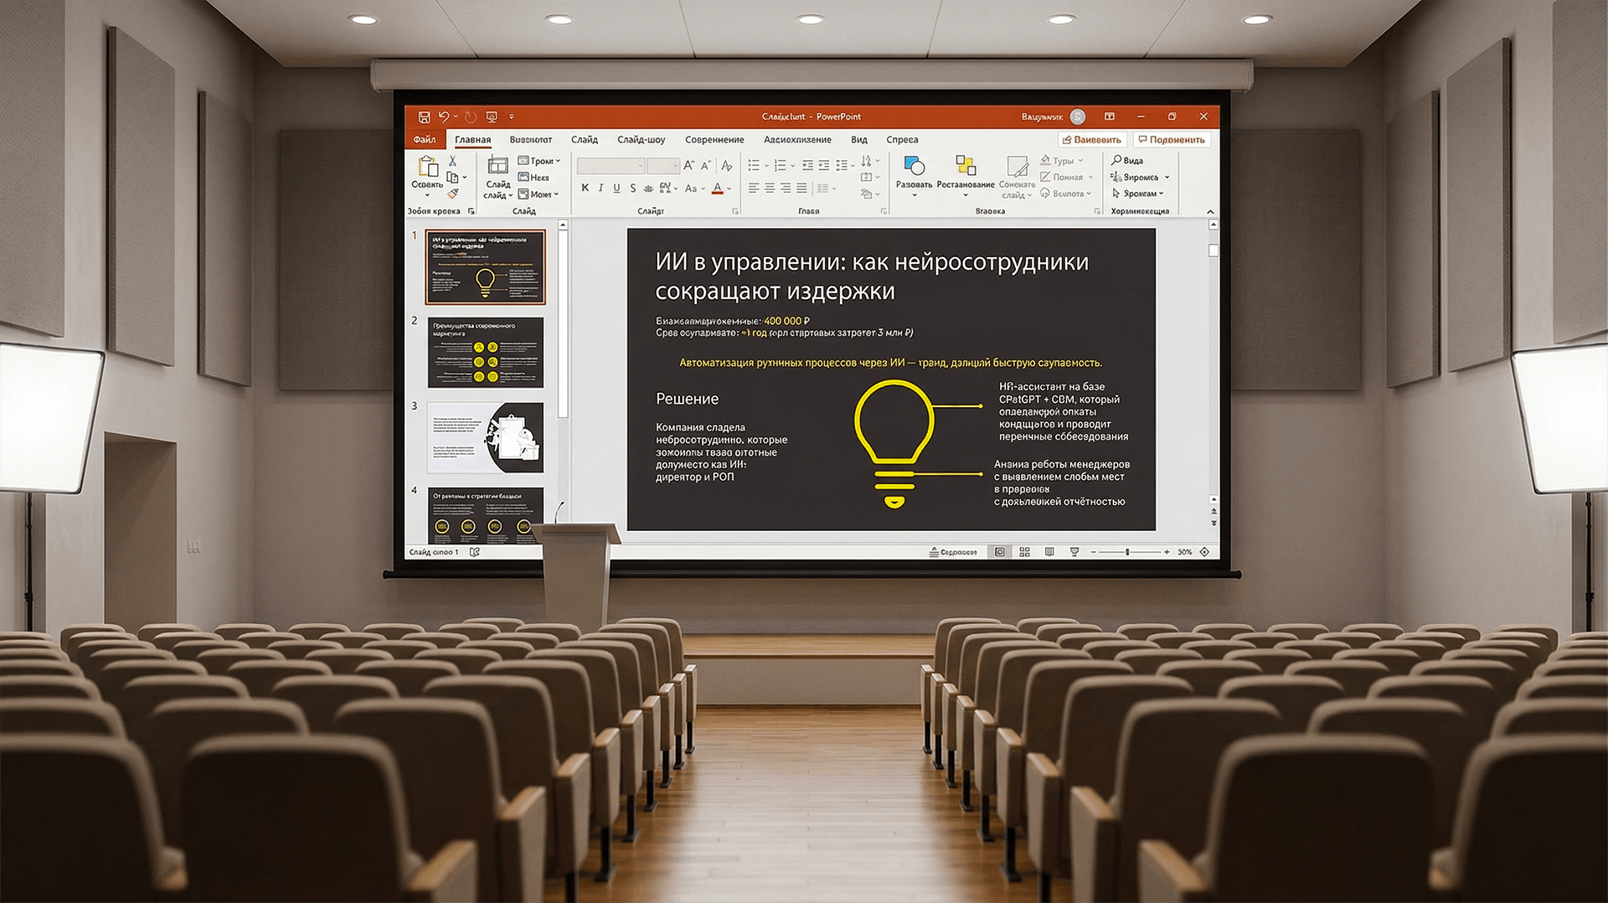Open the text direction sort icon
Screen dimensions: 1608x903
pos(867,161)
